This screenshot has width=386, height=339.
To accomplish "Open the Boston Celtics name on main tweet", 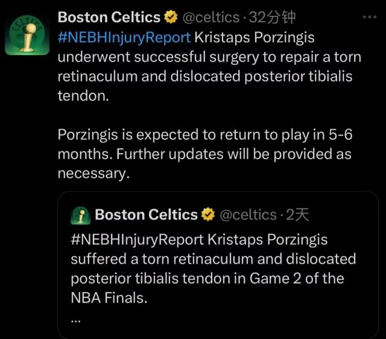I will pyautogui.click(x=109, y=17).
